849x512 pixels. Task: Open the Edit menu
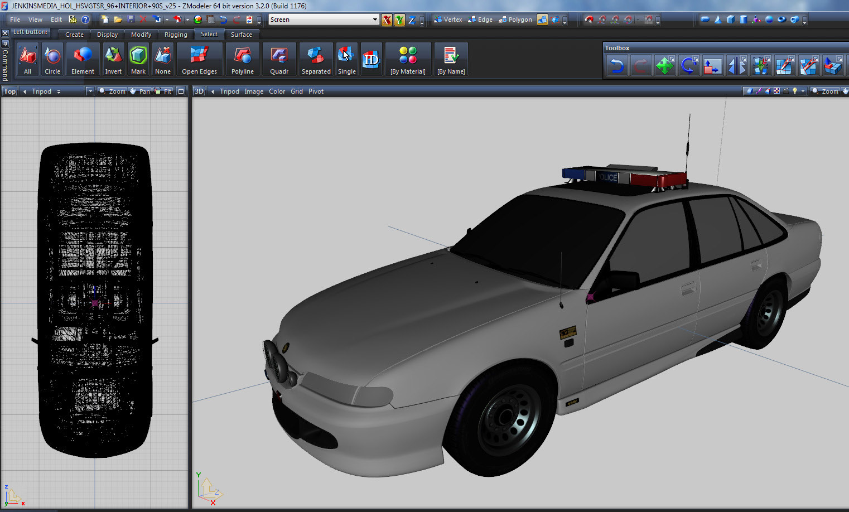pos(56,20)
